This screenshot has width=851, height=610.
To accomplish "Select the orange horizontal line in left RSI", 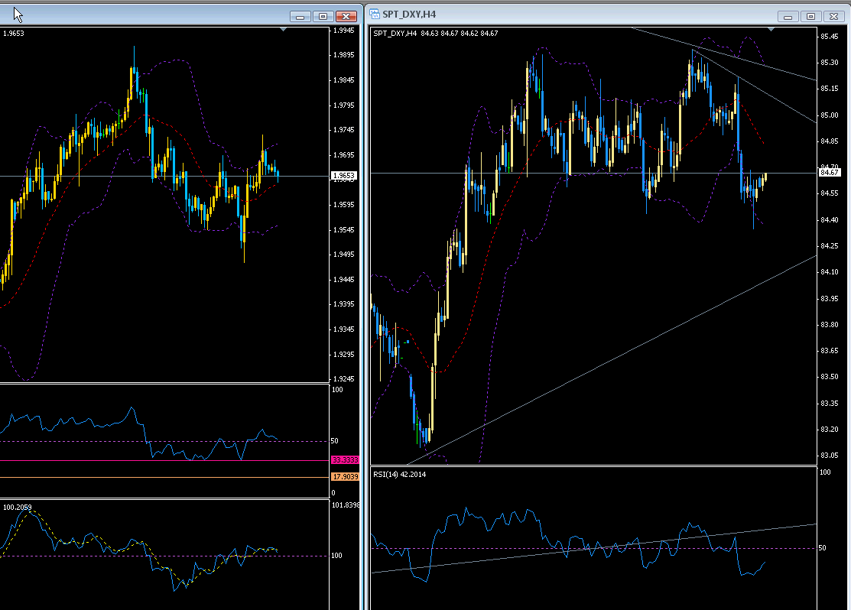I will [153, 477].
